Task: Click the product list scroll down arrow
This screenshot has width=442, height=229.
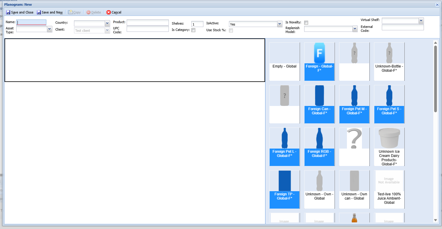Action: click(x=435, y=220)
